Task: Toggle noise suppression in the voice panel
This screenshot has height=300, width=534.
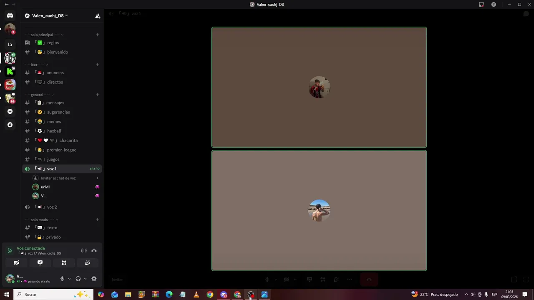Action: click(x=84, y=251)
